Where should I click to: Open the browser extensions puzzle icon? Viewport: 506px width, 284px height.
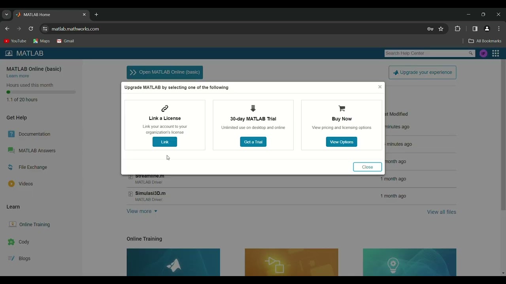pyautogui.click(x=458, y=29)
